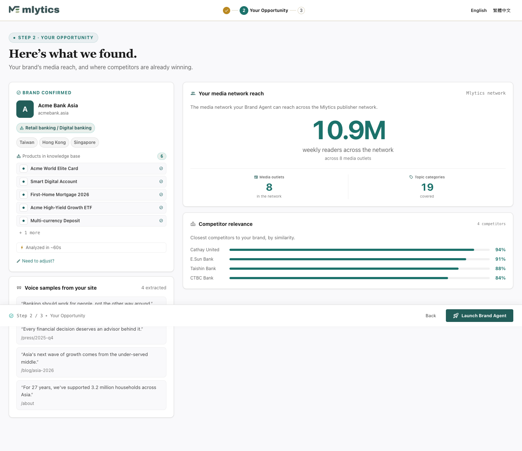Toggle check on Multi-currency Deposit
Screen dimensions: 522x451
click(x=161, y=221)
